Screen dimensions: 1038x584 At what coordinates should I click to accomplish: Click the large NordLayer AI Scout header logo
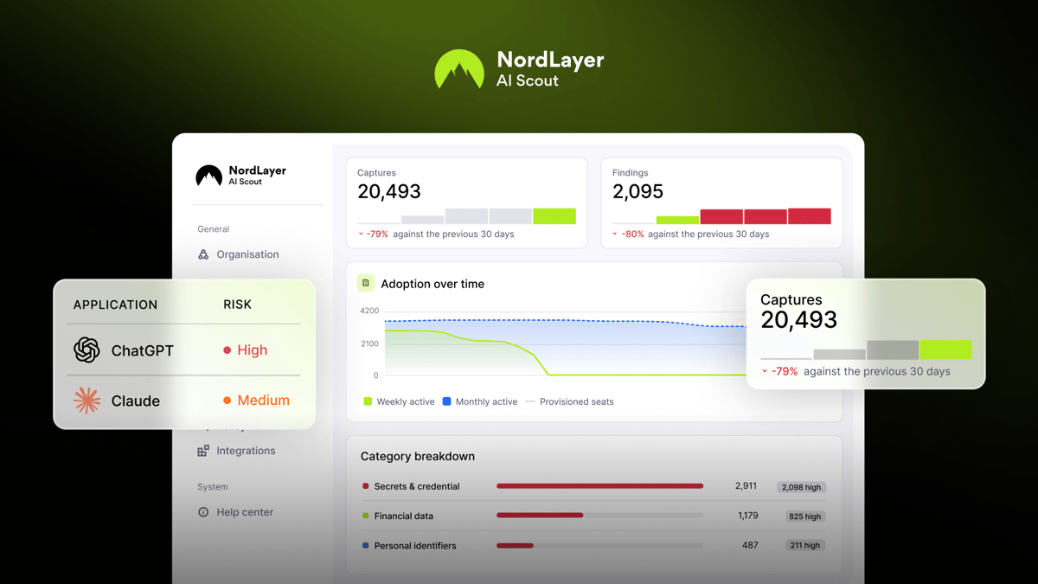click(519, 69)
